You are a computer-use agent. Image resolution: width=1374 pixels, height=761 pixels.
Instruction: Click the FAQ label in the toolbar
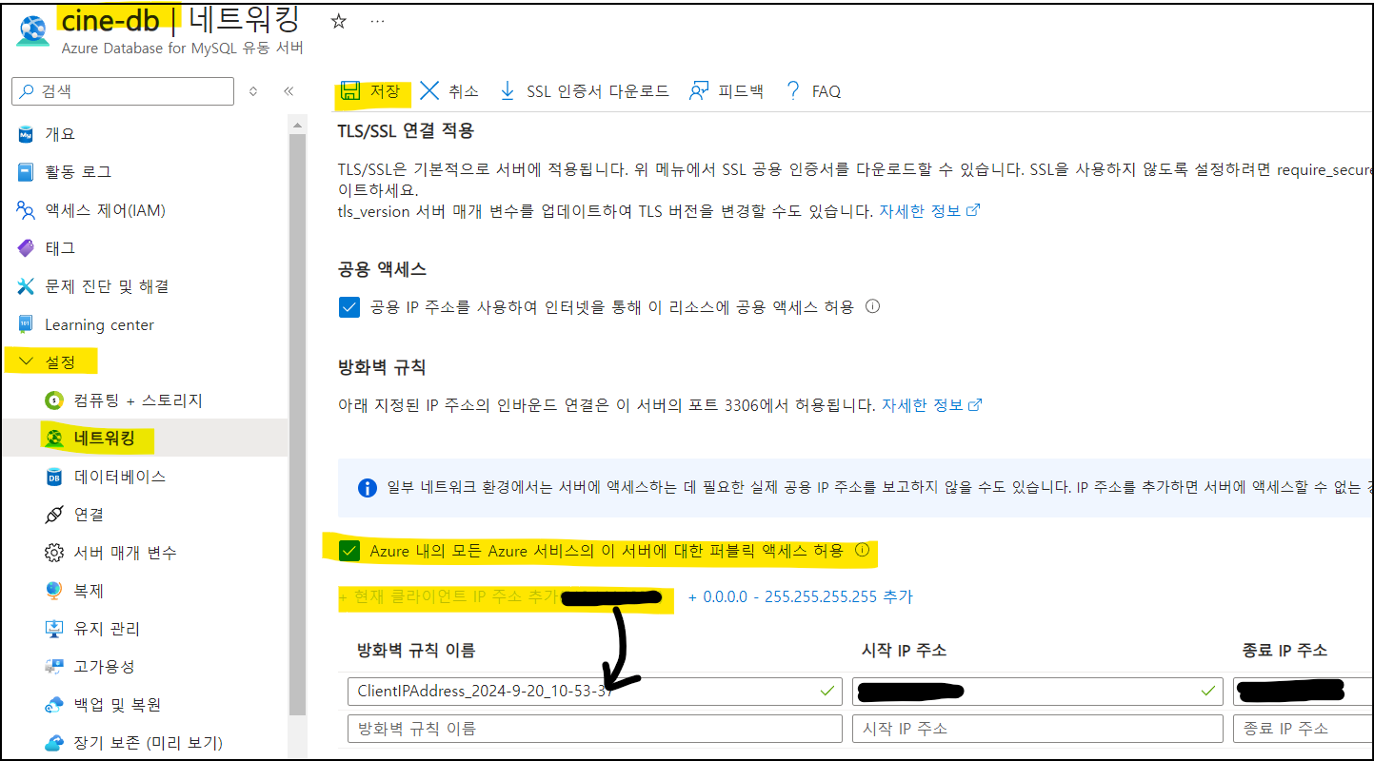click(x=826, y=91)
